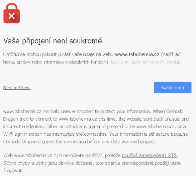Click the red padlock warning icon

tap(12, 13)
